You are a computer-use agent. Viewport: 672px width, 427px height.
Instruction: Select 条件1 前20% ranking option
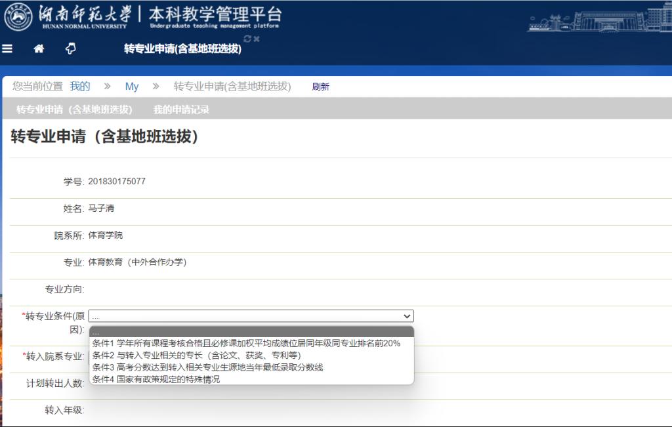tap(246, 343)
